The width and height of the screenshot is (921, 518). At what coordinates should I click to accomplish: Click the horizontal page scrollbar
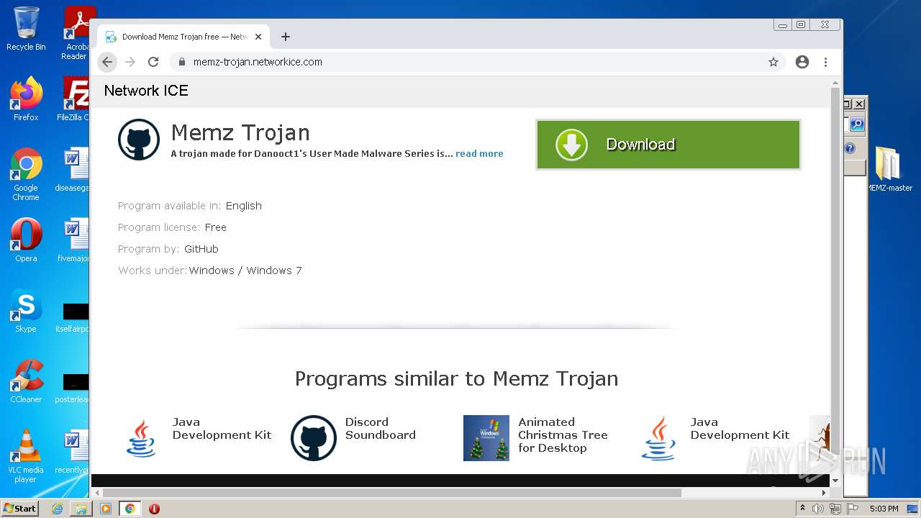(392, 493)
